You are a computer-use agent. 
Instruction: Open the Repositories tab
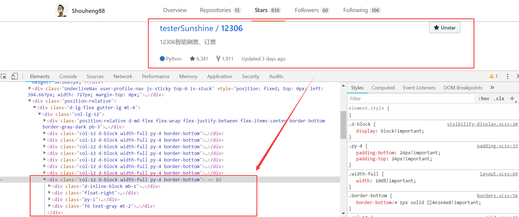[221, 10]
